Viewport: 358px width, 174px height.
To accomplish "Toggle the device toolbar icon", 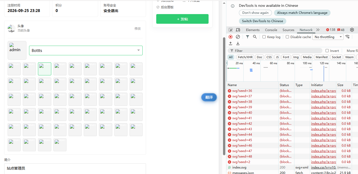I will click(238, 30).
